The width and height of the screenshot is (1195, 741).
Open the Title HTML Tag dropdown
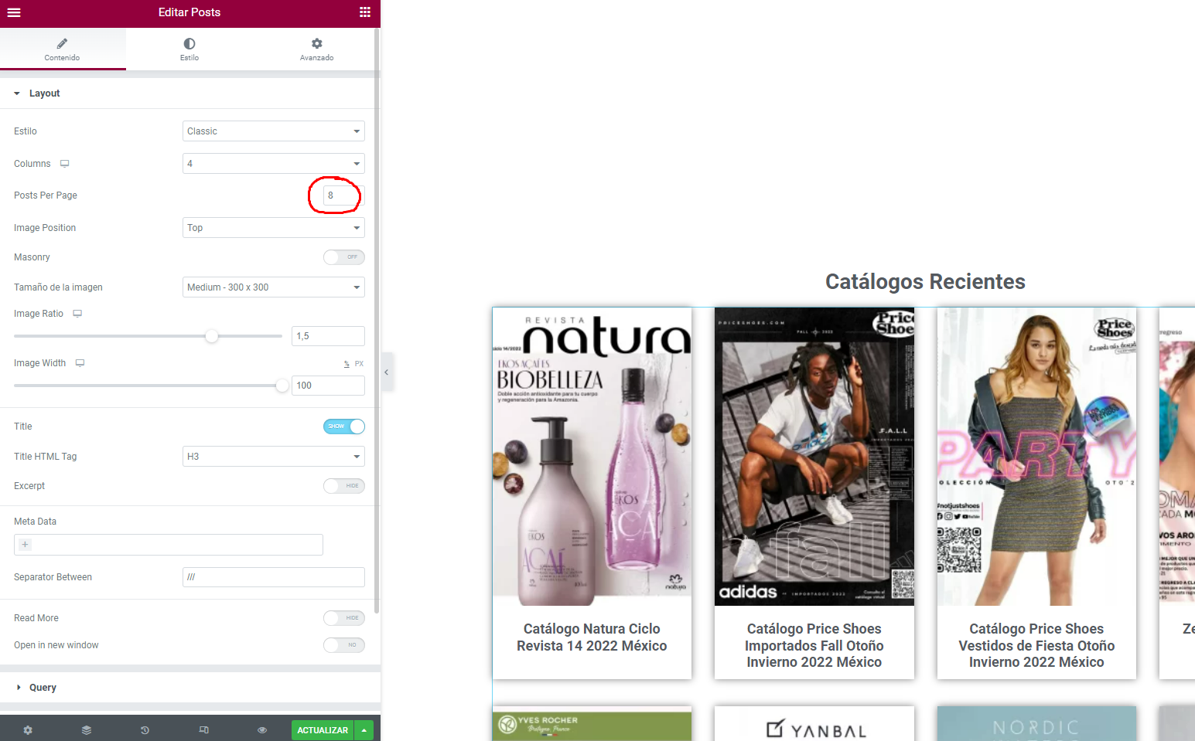(x=273, y=457)
